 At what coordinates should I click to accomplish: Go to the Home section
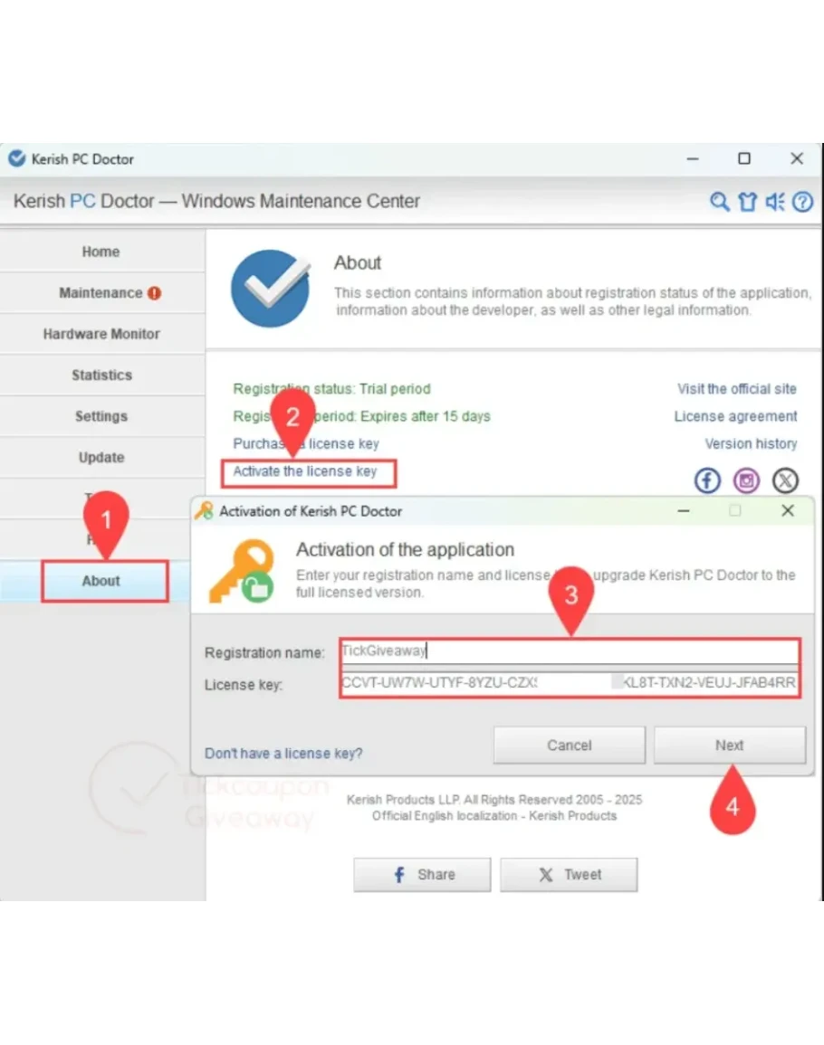(101, 252)
